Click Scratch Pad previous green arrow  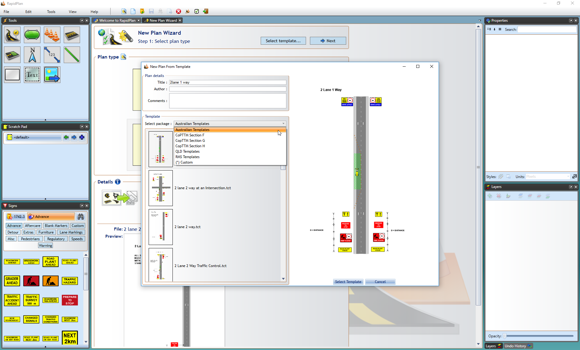pos(66,137)
